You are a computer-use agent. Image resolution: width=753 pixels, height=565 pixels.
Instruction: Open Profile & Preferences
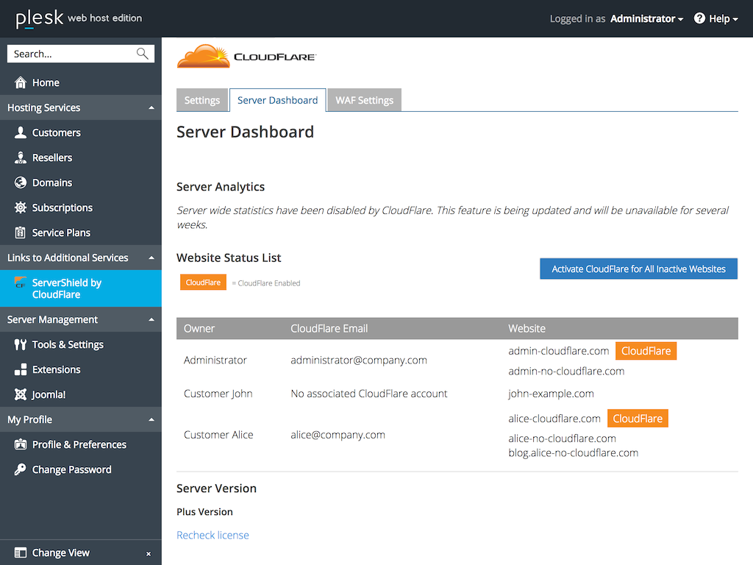point(81,444)
